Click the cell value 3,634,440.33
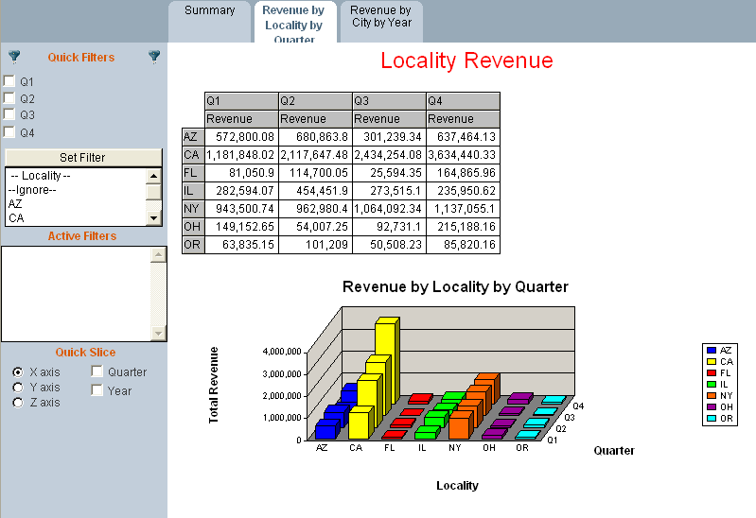 point(462,155)
